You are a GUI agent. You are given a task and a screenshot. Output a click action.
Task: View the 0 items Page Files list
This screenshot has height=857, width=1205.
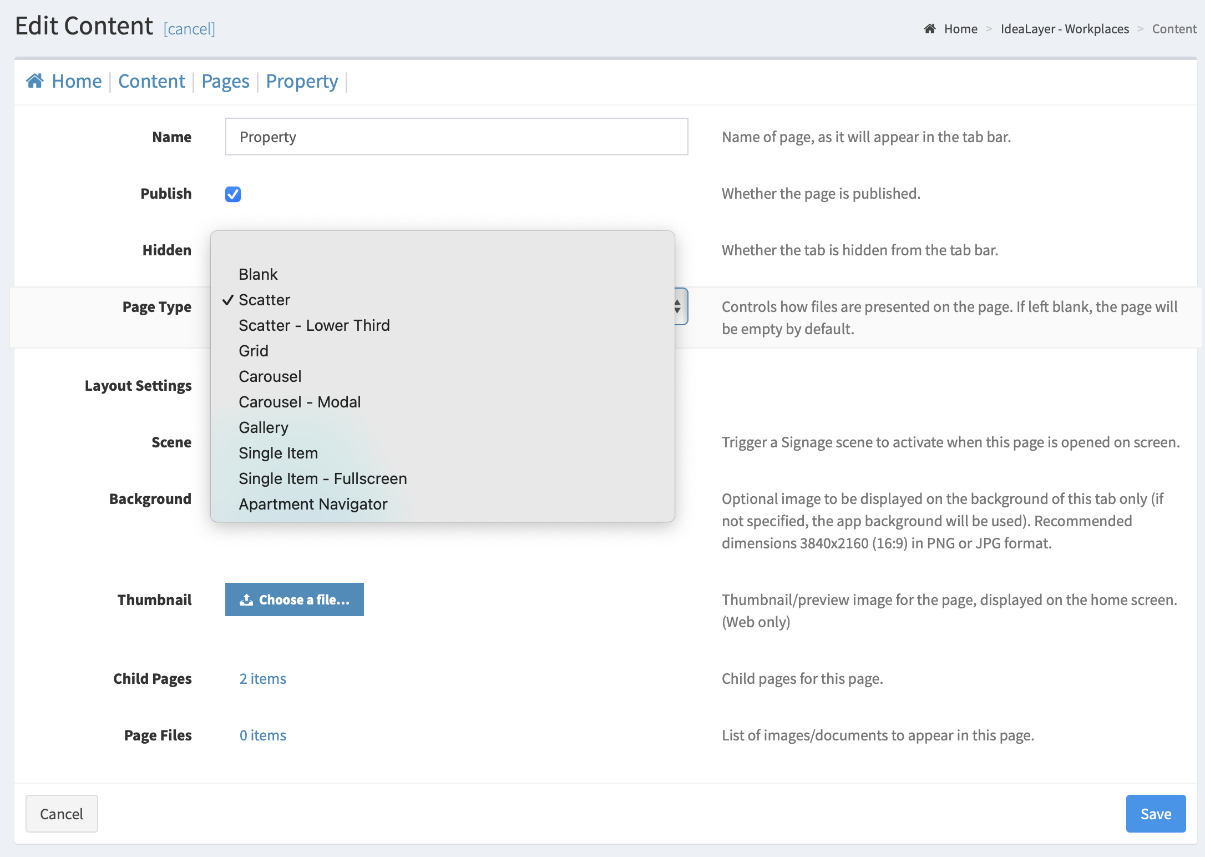pos(262,735)
